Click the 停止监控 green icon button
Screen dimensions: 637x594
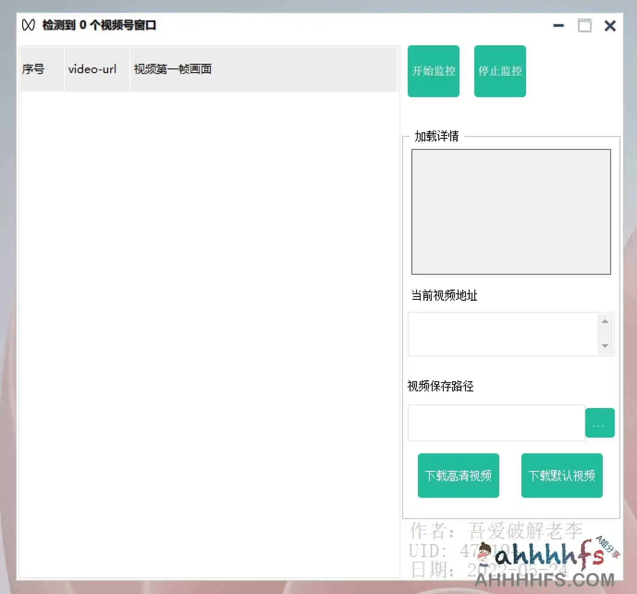(500, 70)
